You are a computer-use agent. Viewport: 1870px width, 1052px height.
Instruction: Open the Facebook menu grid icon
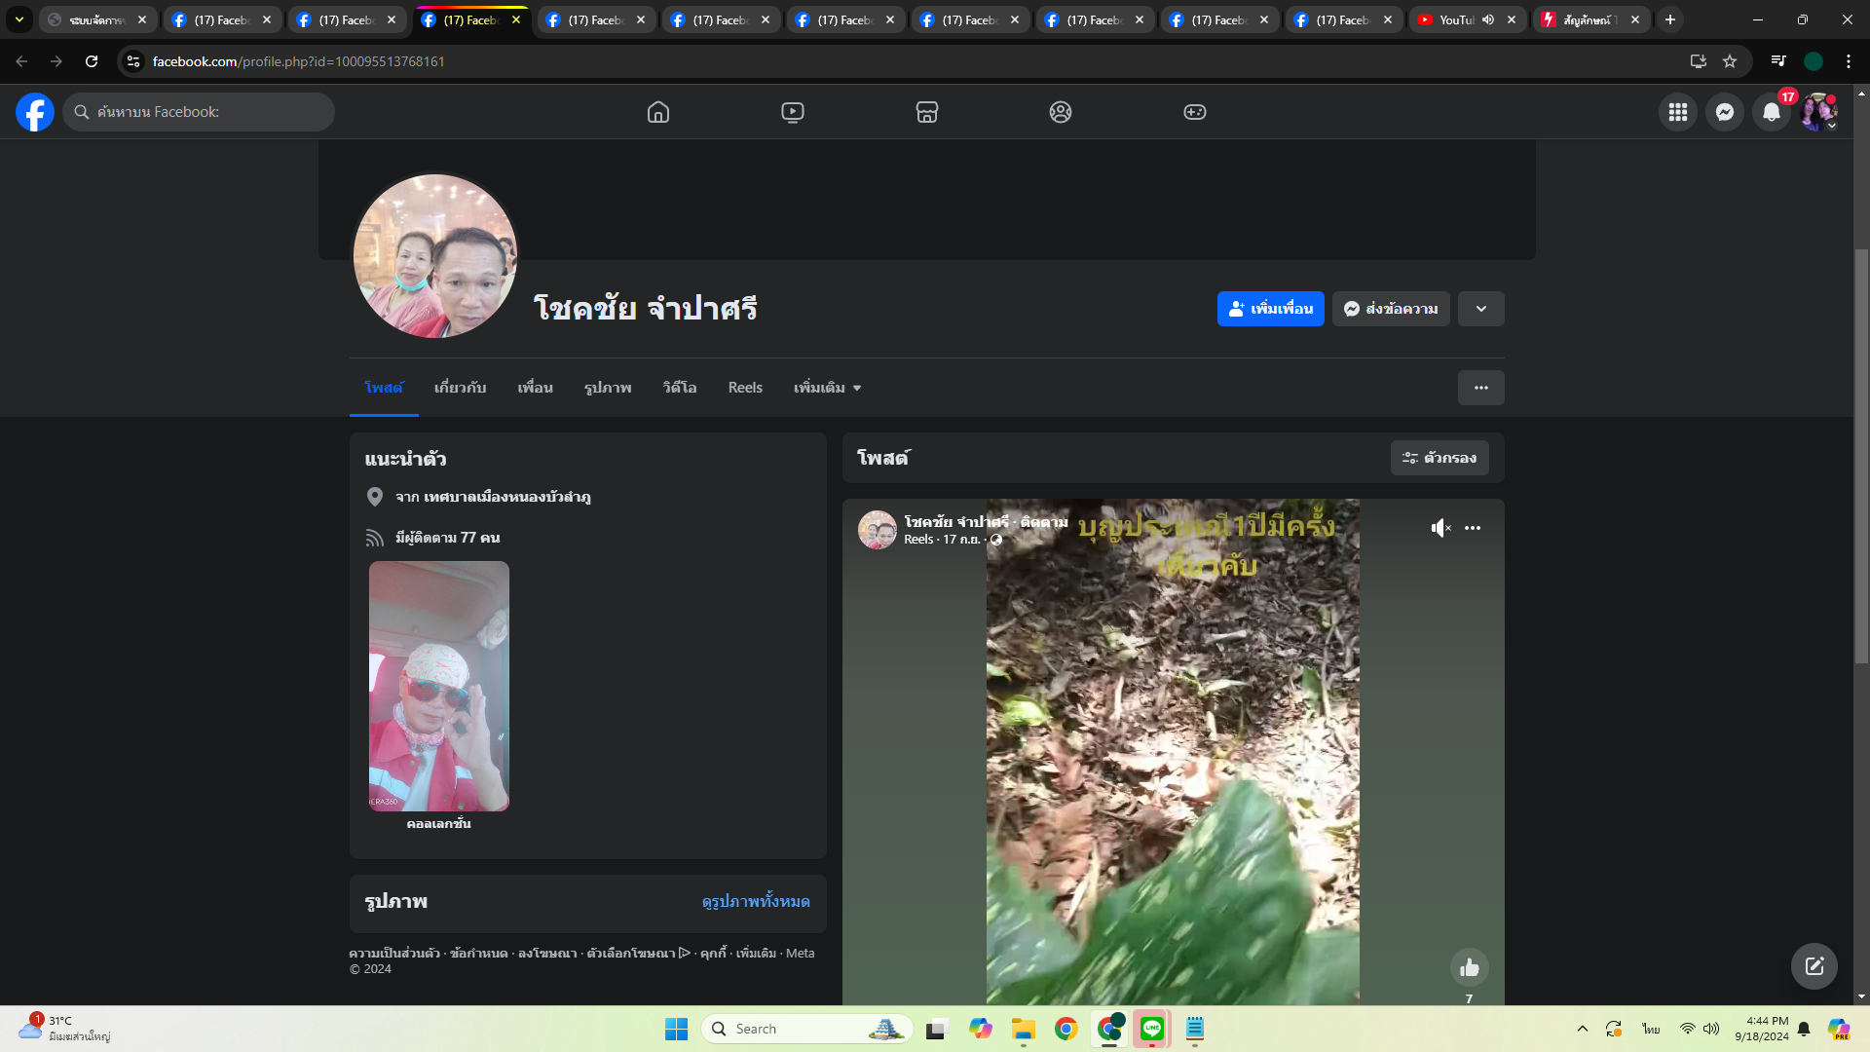[1677, 112]
